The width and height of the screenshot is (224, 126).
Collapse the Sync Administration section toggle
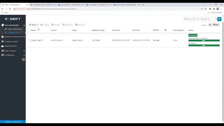pyautogui.click(x=24, y=25)
